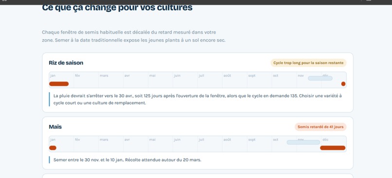Click the "mars" label in Maïs timeline

pyautogui.click(x=104, y=140)
